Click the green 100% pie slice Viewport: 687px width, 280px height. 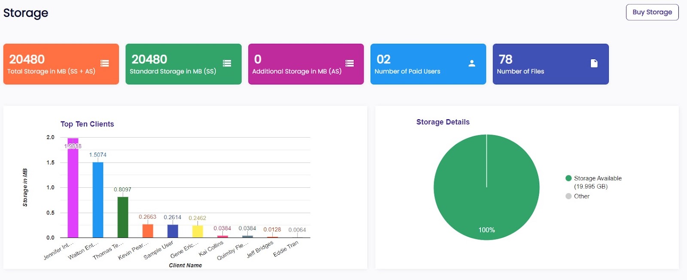(x=486, y=187)
